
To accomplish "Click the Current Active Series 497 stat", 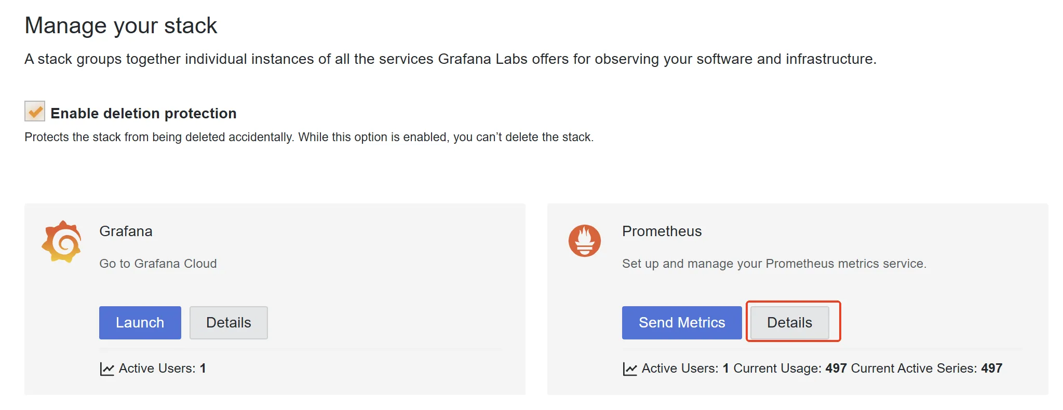I will (926, 368).
